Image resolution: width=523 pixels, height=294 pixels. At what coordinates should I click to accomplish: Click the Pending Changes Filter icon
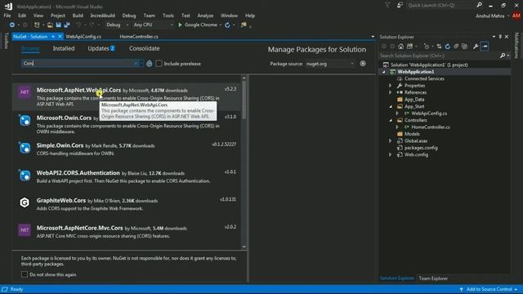click(x=427, y=47)
